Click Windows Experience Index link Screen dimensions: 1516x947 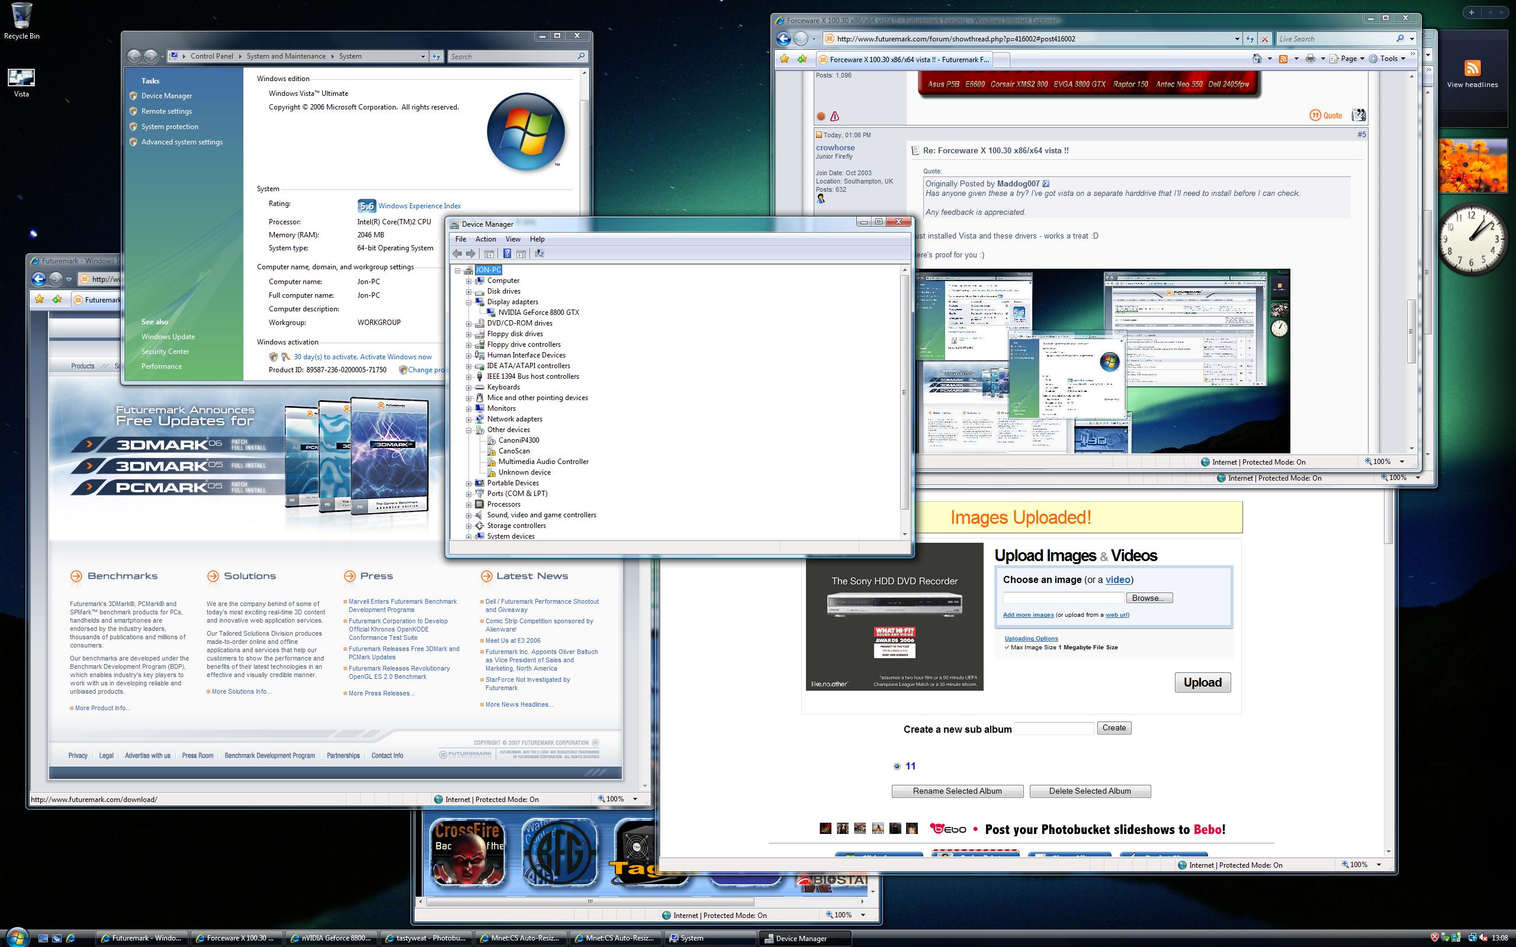click(420, 206)
